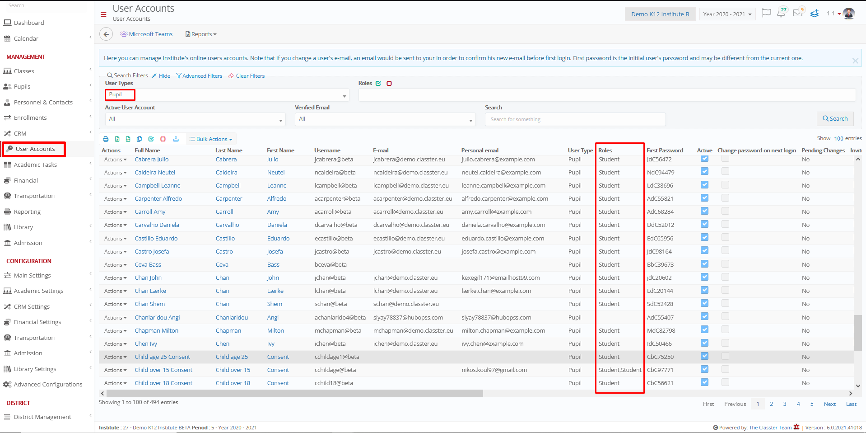
Task: Go to Next page of results
Action: coord(829,404)
